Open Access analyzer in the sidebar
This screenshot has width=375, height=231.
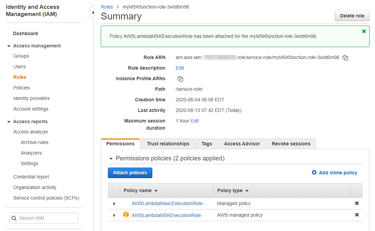(31, 132)
